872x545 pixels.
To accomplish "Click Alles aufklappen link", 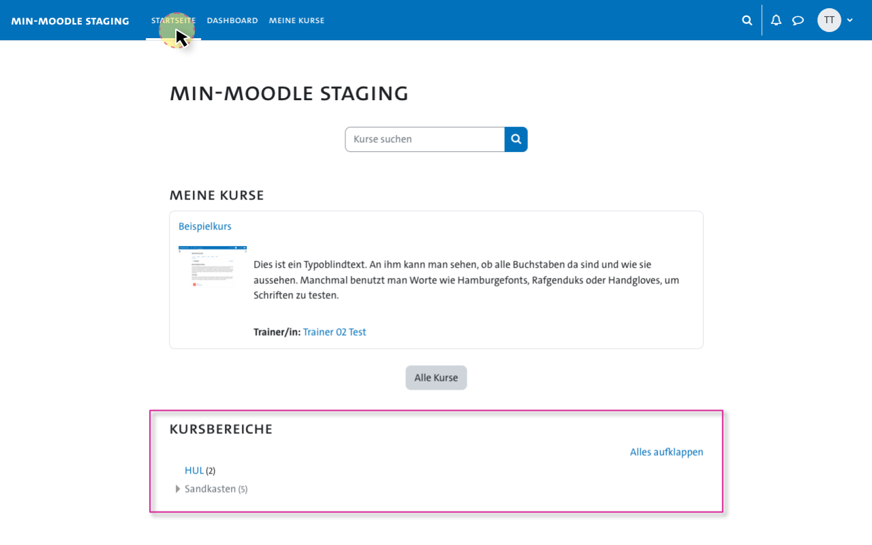I will (666, 452).
